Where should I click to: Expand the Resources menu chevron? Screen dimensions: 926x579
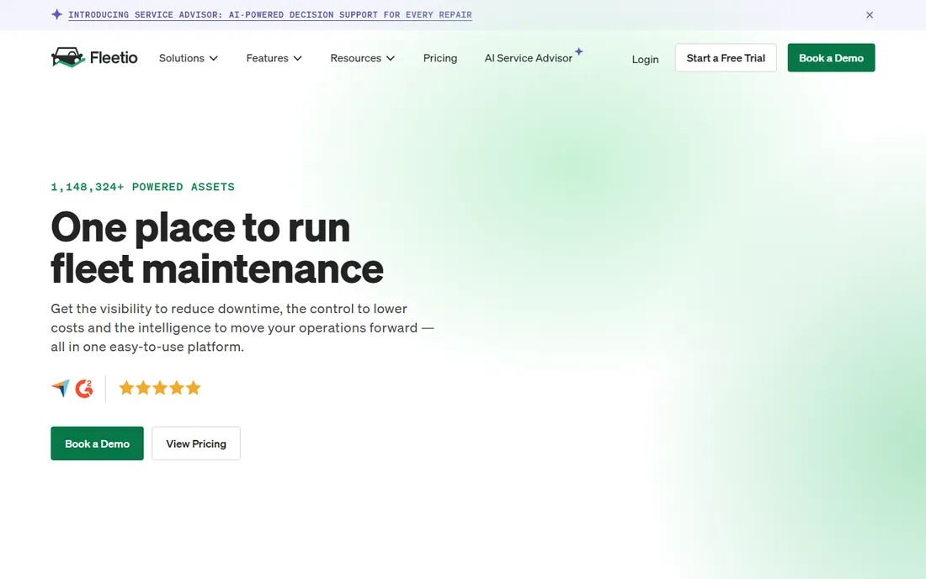point(391,58)
